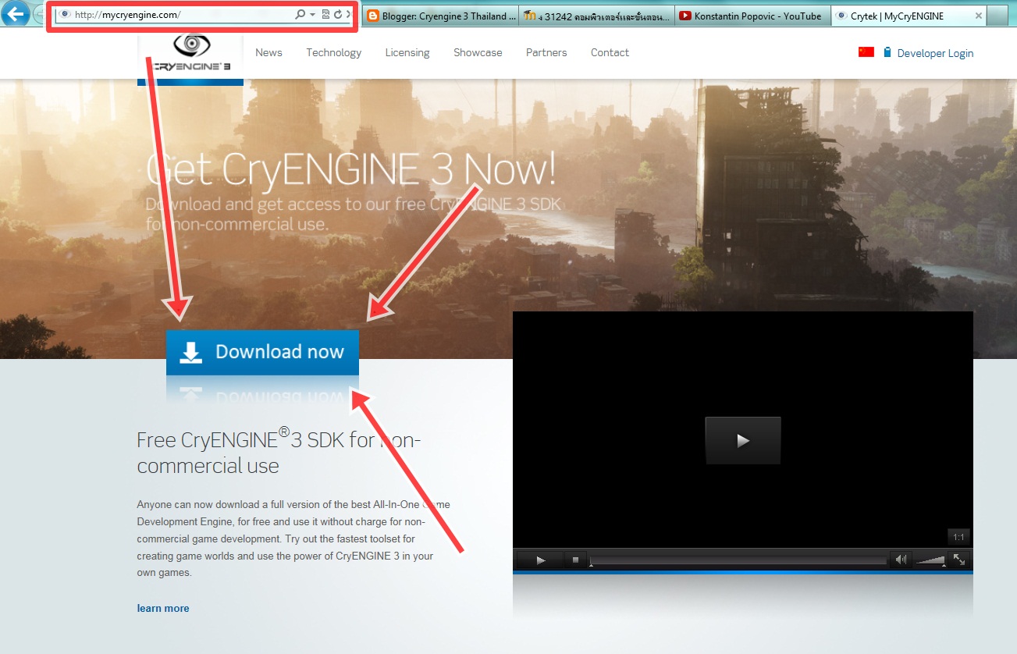1017x654 pixels.
Task: Click the 1:1 video scale button
Action: [959, 537]
